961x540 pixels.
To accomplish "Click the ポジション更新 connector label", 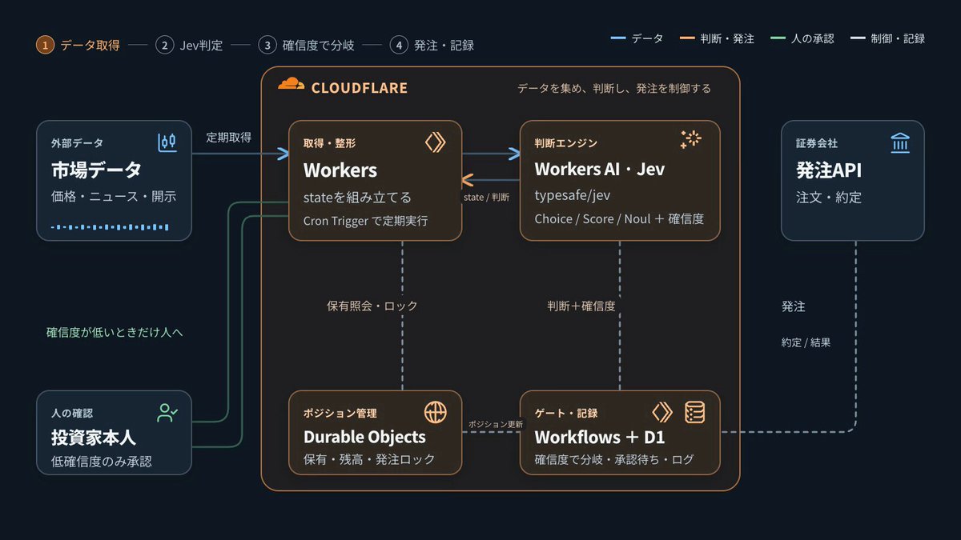I will (496, 423).
